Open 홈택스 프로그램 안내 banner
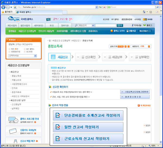The height and width of the screenshot is (148, 163). (x=24, y=120)
